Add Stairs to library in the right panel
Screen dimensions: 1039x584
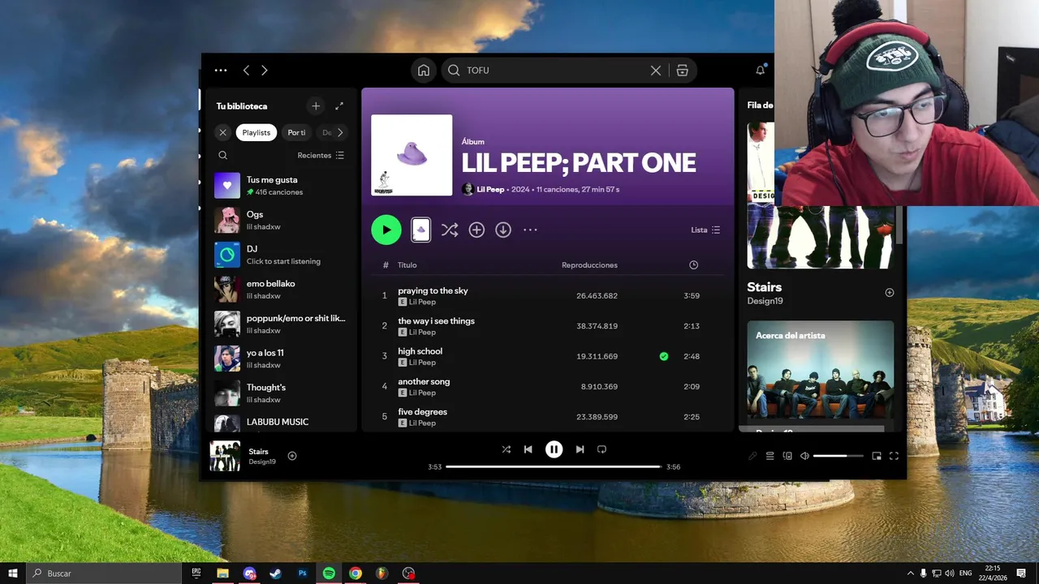click(890, 293)
